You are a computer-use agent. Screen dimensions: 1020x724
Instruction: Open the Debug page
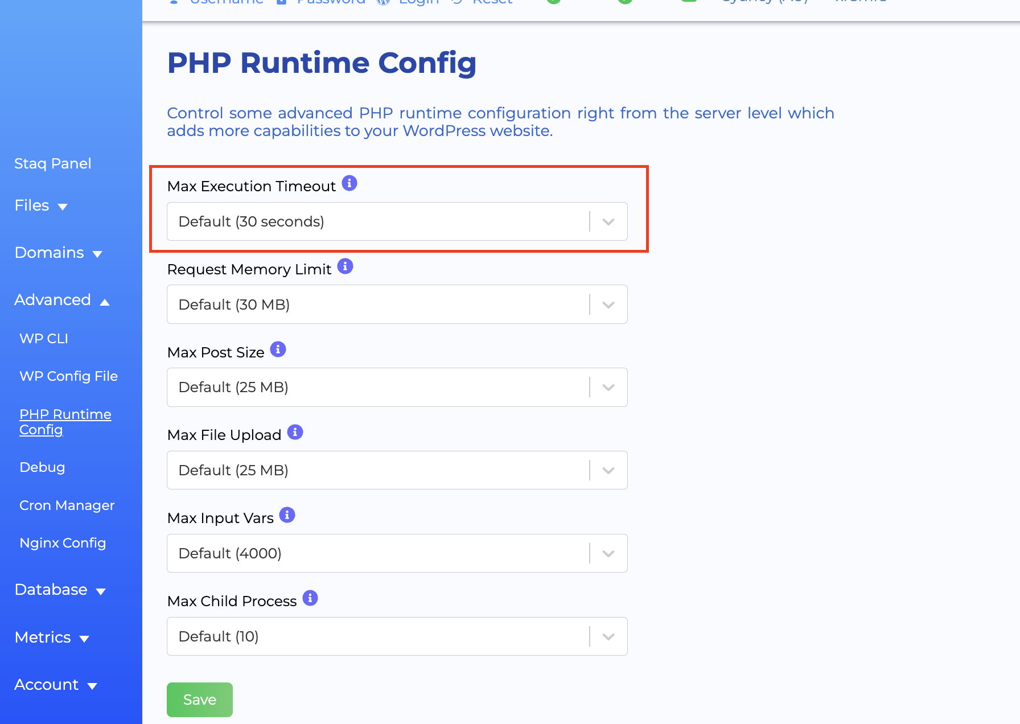42,467
